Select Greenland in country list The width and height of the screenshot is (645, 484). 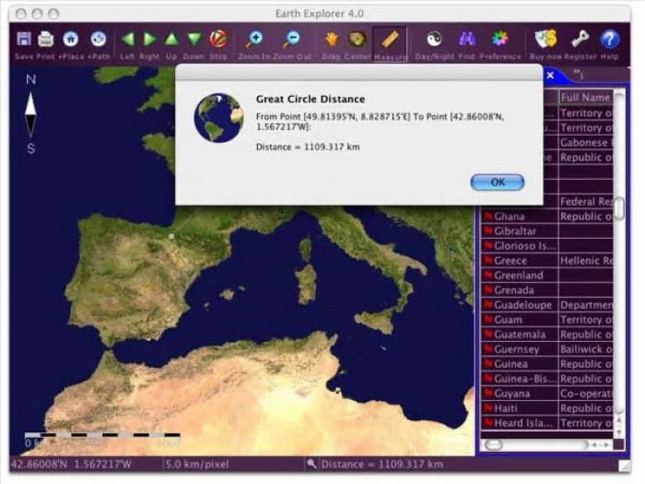click(520, 275)
